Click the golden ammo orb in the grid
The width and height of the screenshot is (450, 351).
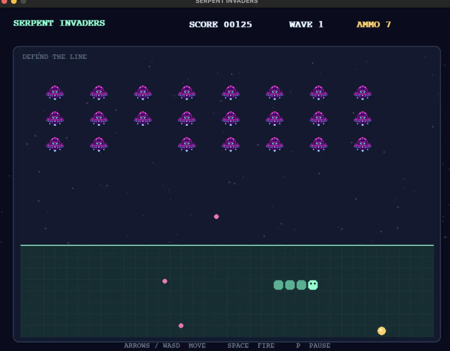(382, 331)
